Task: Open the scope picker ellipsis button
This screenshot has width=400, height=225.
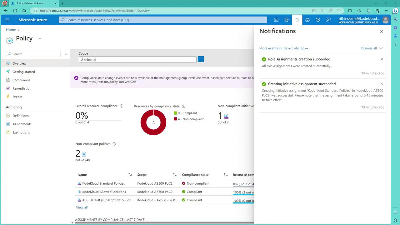Action: 201,59
